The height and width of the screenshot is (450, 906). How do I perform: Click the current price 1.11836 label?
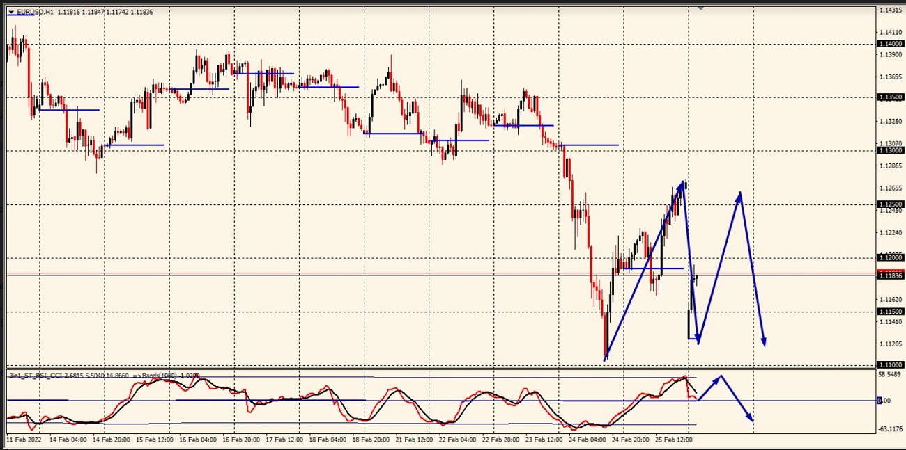coord(890,276)
